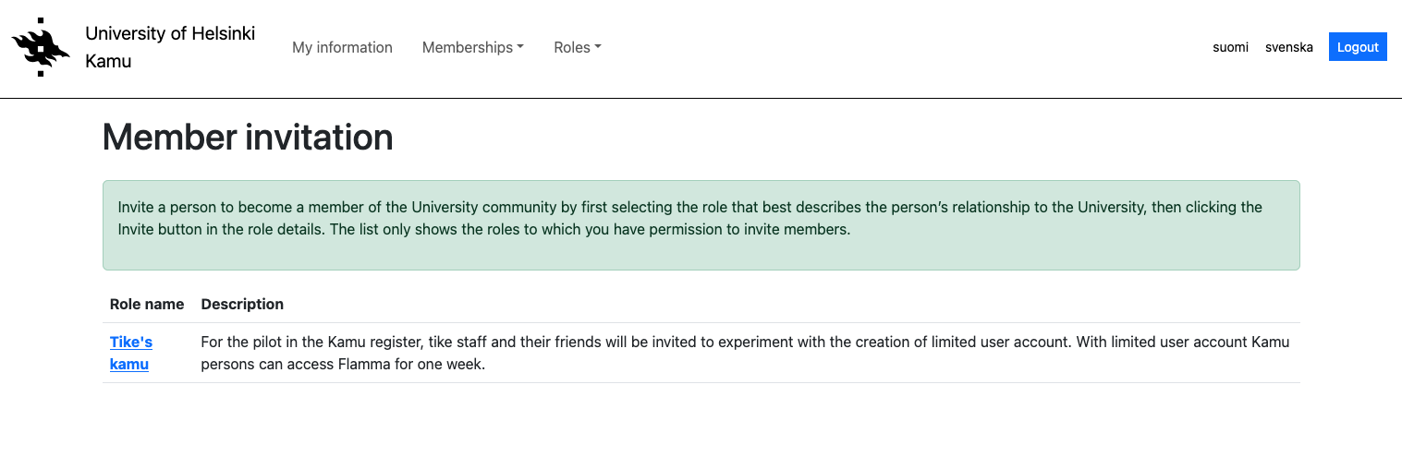This screenshot has height=457, width=1402.
Task: Open the My information page
Action: coord(342,47)
